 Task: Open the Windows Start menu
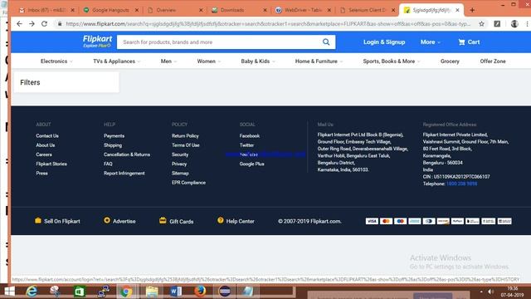pyautogui.click(x=9, y=292)
